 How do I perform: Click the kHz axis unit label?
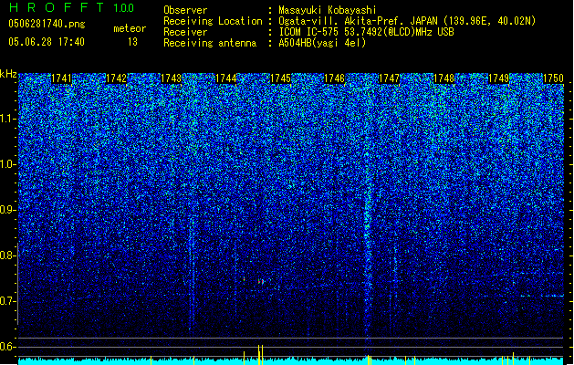click(x=8, y=74)
